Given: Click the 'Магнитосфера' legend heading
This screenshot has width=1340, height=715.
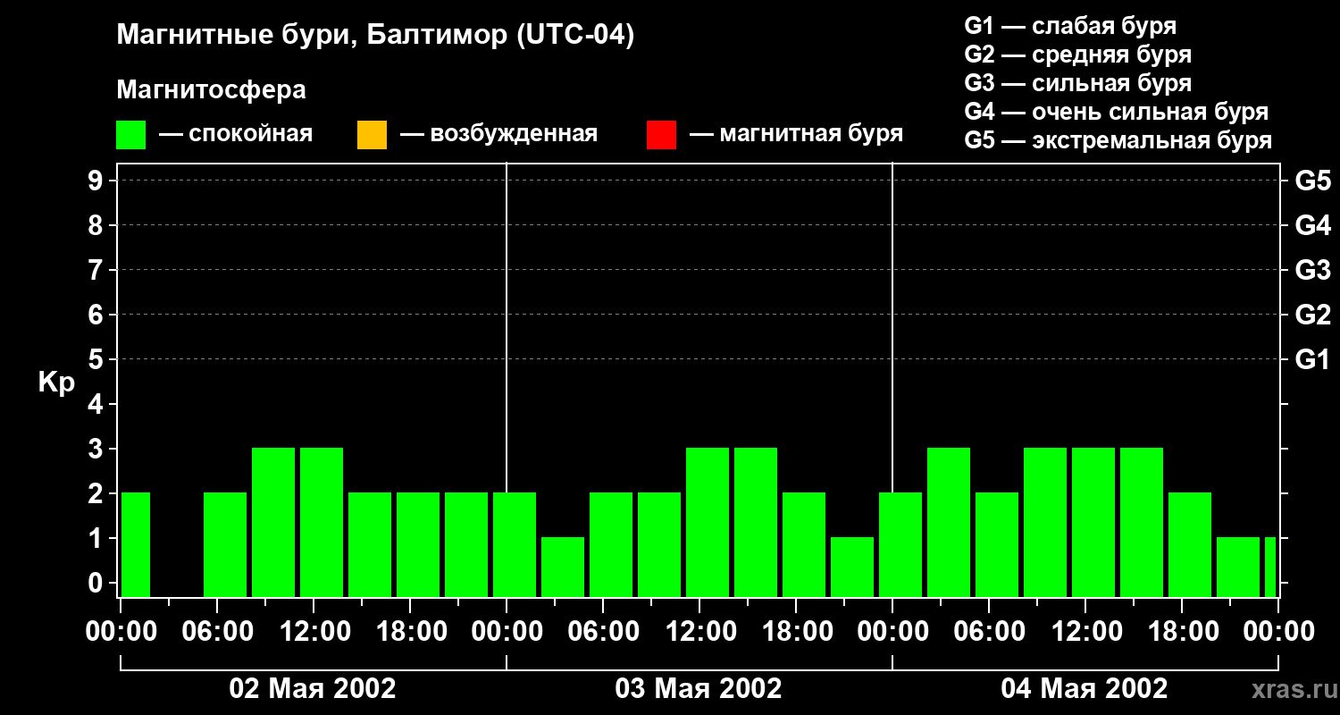Looking at the screenshot, I should pos(211,90).
